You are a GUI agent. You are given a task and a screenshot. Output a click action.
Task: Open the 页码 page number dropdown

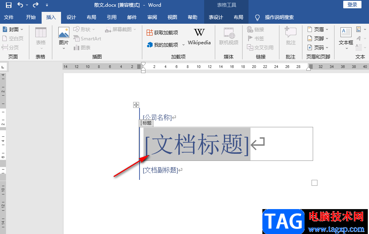318,48
